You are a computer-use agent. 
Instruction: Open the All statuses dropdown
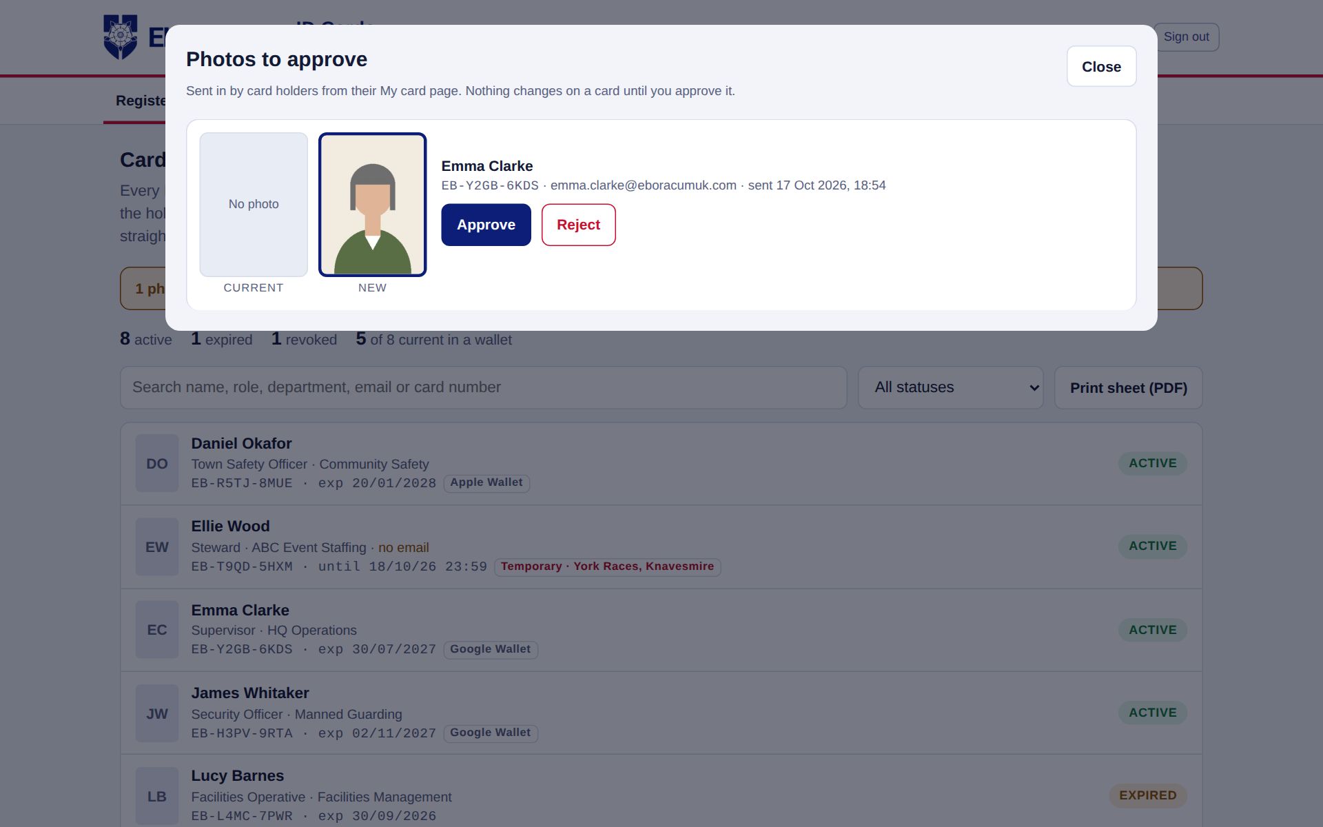click(950, 387)
